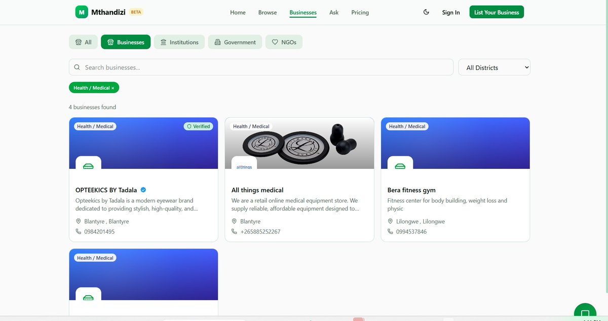Click phone icon beside 0984201495
This screenshot has width=608, height=321.
pyautogui.click(x=79, y=232)
